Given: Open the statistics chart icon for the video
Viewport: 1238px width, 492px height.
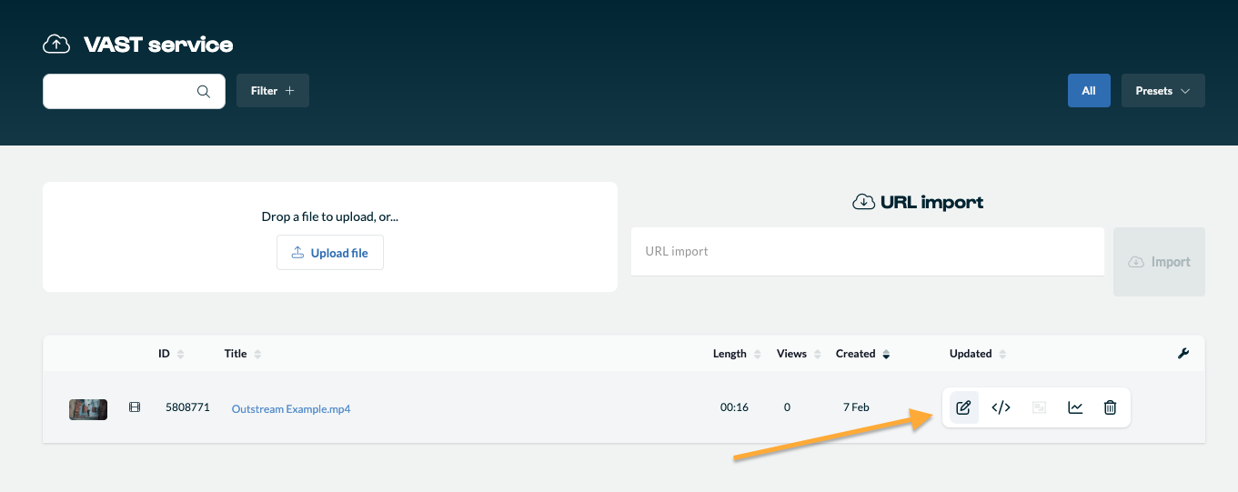Looking at the screenshot, I should click(x=1075, y=407).
